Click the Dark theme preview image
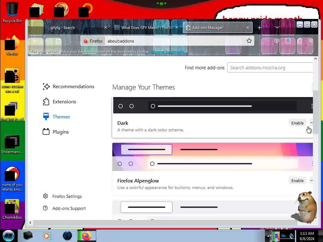This screenshot has height=242, width=323. click(213, 105)
